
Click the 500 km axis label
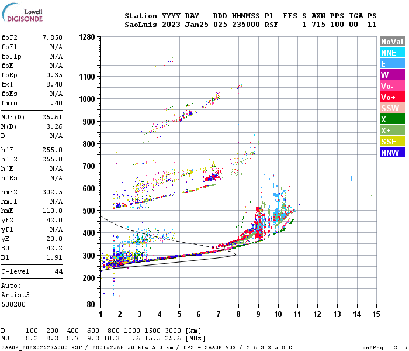point(89,211)
